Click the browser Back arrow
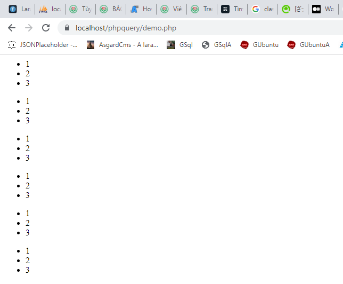This screenshot has height=284, width=343. [x=12, y=28]
